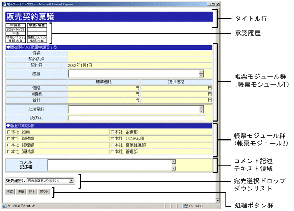Click the 申請者 header in approval history
The height and width of the screenshot is (211, 294).
[16, 25]
